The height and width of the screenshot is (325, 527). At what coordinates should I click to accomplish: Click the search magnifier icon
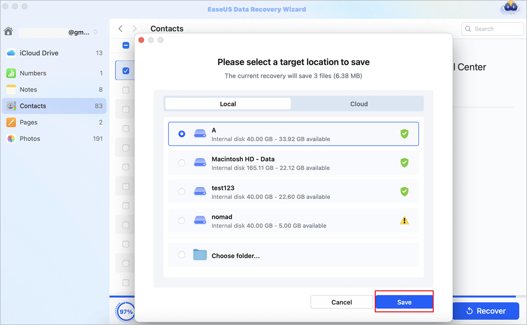(468, 29)
